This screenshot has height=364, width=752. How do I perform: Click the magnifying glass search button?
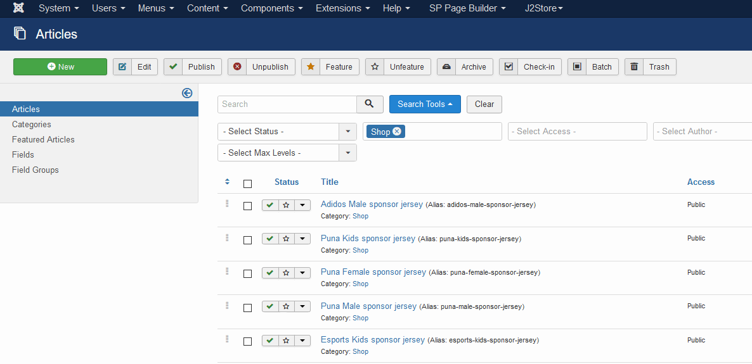[370, 104]
